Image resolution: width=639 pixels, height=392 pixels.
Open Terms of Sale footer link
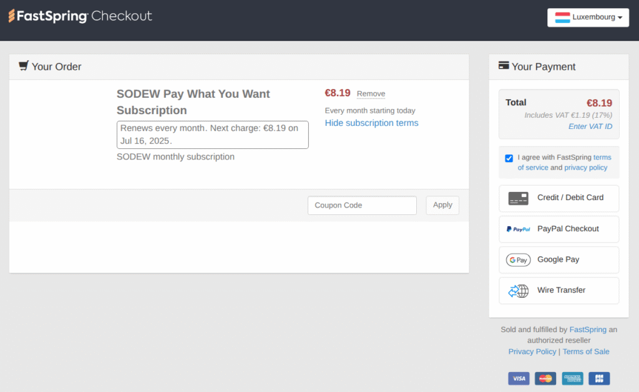click(585, 351)
